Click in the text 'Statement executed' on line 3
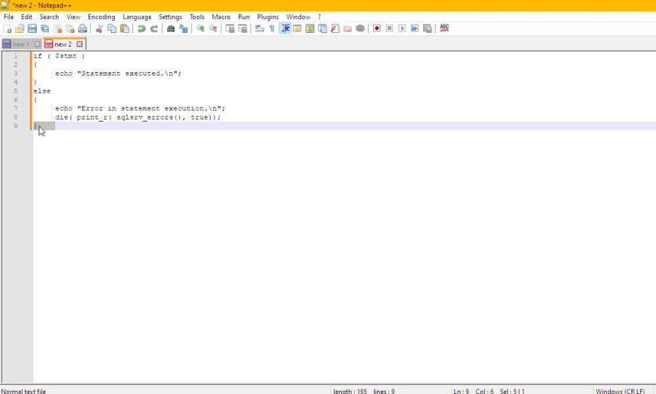 tap(122, 74)
